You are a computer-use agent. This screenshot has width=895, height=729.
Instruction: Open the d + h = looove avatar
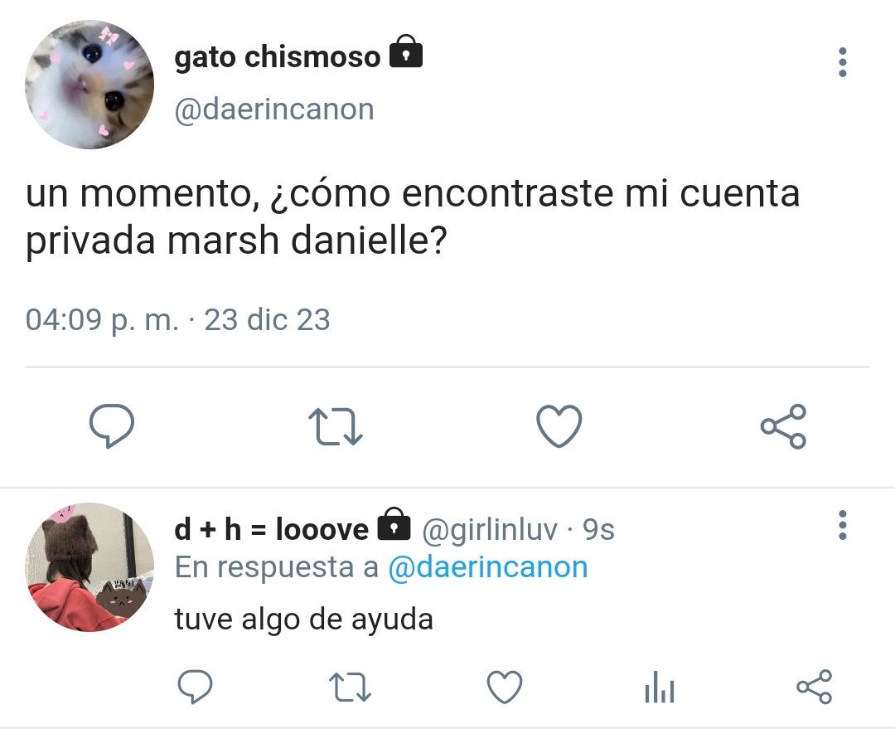pos(89,566)
